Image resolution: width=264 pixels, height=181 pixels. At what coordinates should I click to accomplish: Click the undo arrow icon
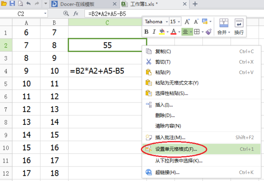(x=29, y=4)
